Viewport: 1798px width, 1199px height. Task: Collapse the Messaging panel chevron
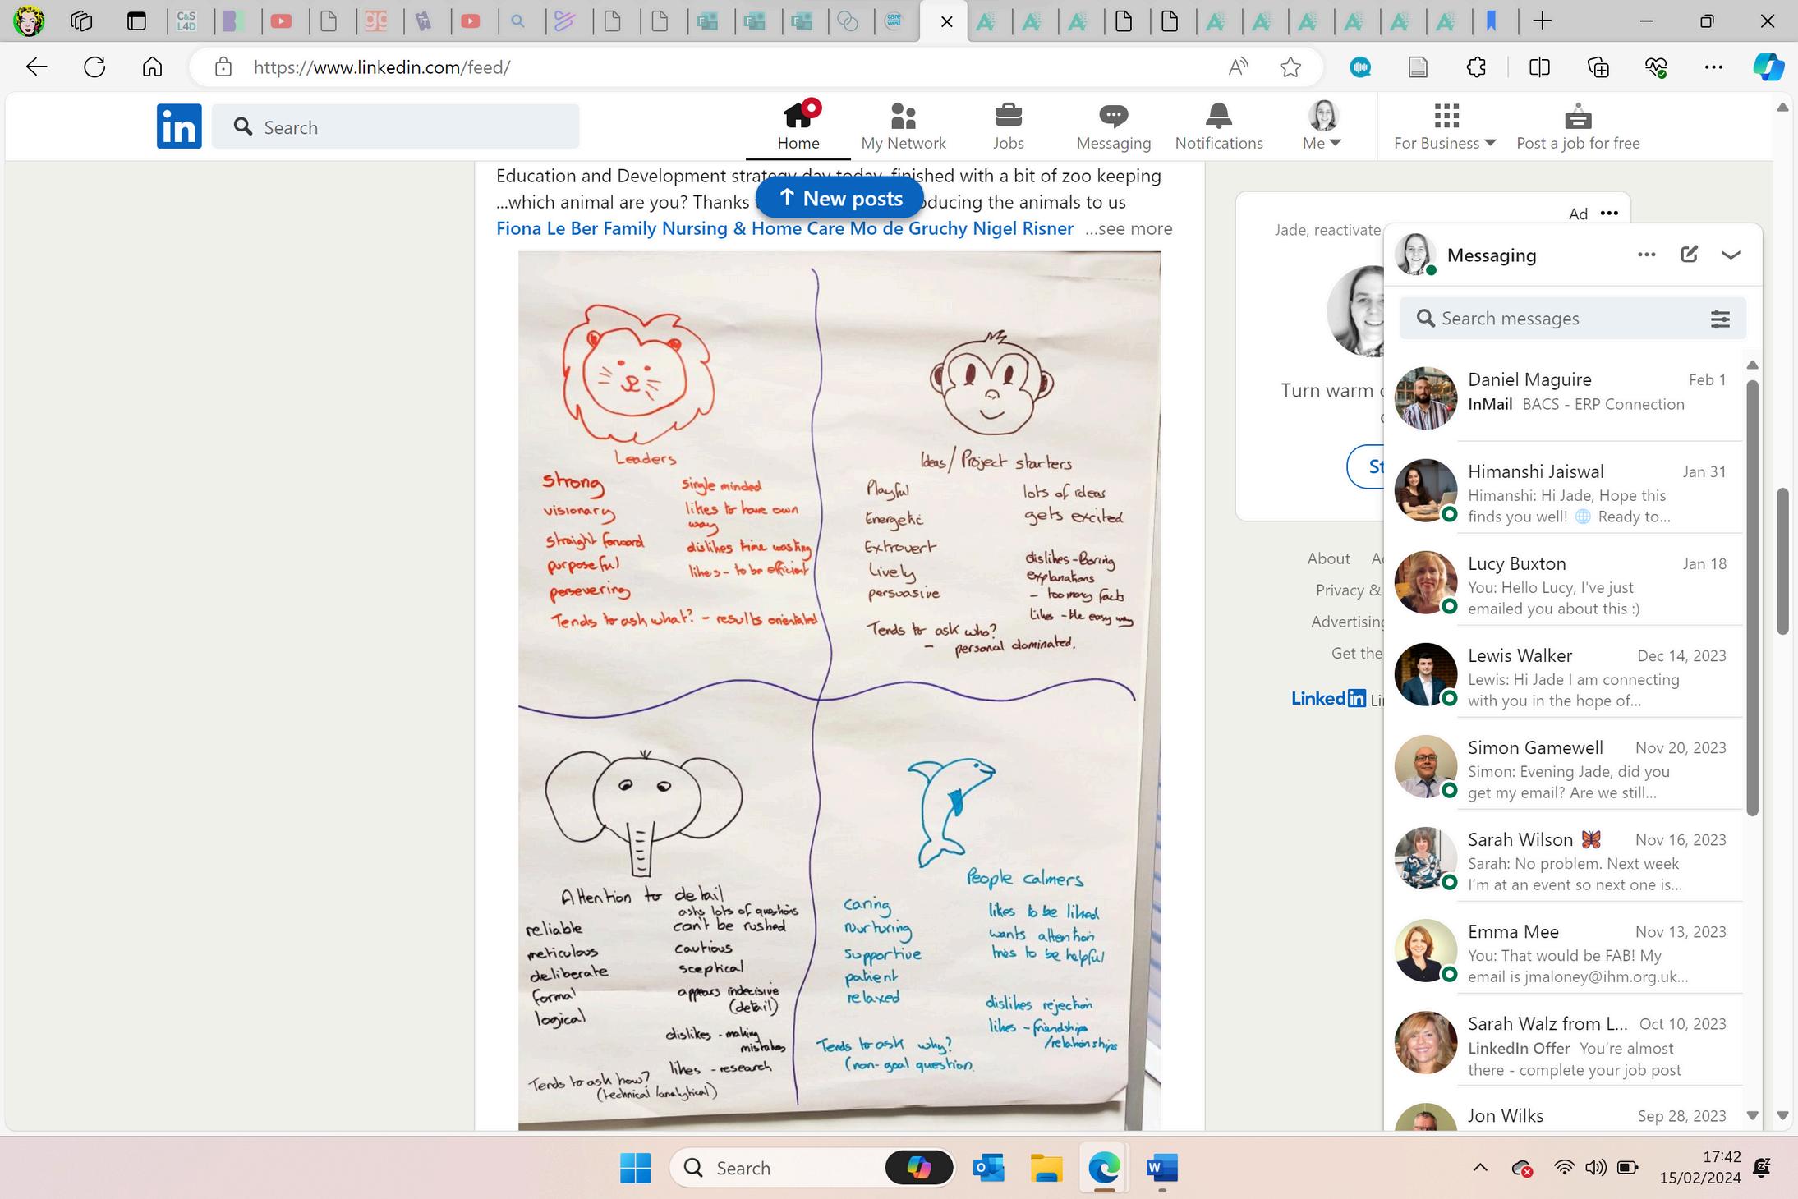(1731, 255)
